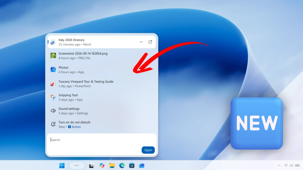Open File Explorer from the taskbar
This screenshot has width=303, height=170.
click(x=112, y=166)
